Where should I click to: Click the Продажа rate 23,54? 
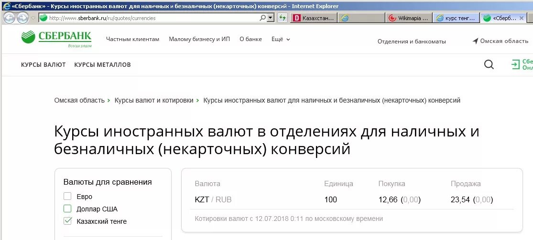point(460,199)
